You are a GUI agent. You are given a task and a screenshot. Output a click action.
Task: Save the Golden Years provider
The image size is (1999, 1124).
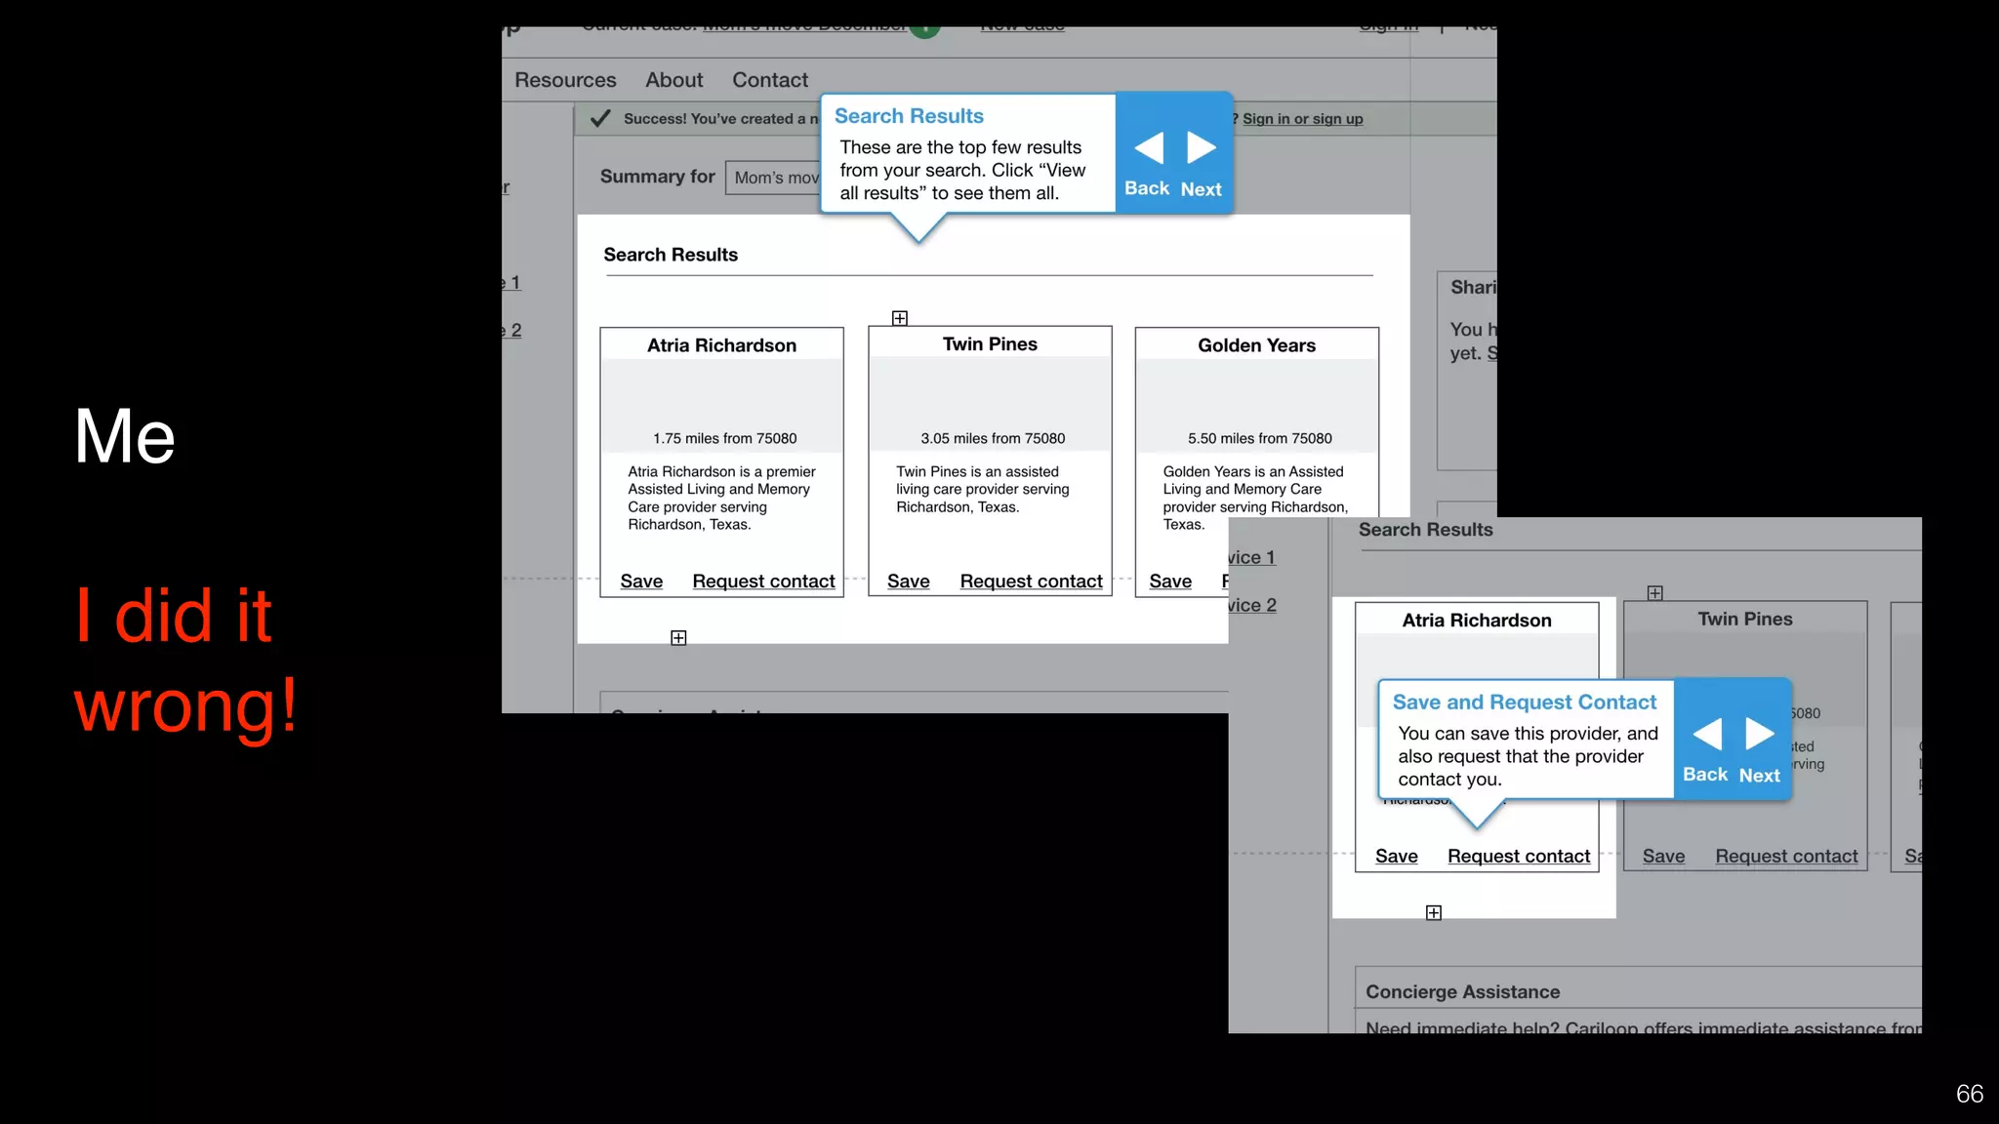[1170, 582]
